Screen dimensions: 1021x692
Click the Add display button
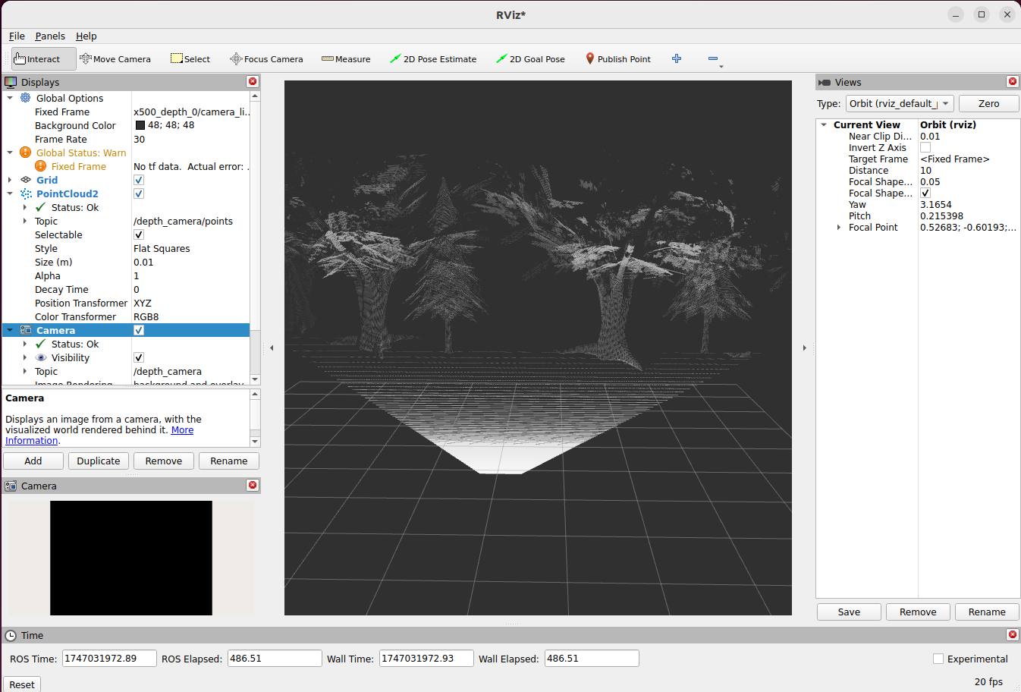[x=33, y=461]
